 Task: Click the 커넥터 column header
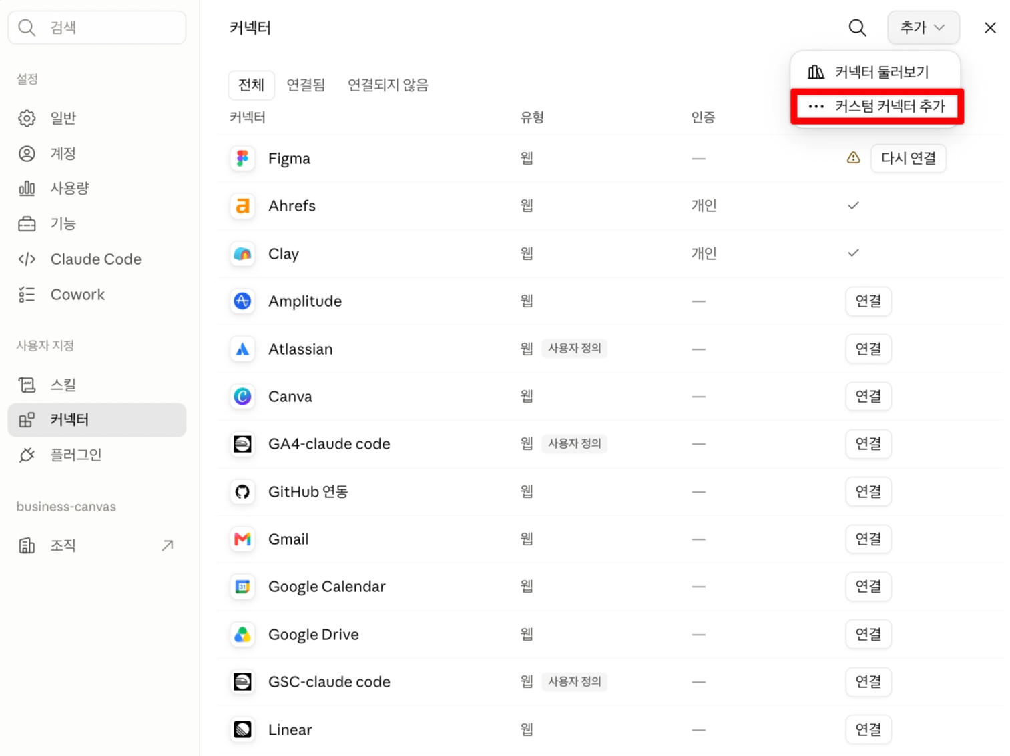[248, 117]
